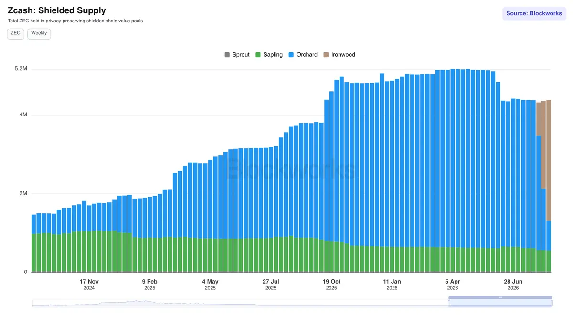Hide the Sapling series via legend text

[273, 55]
